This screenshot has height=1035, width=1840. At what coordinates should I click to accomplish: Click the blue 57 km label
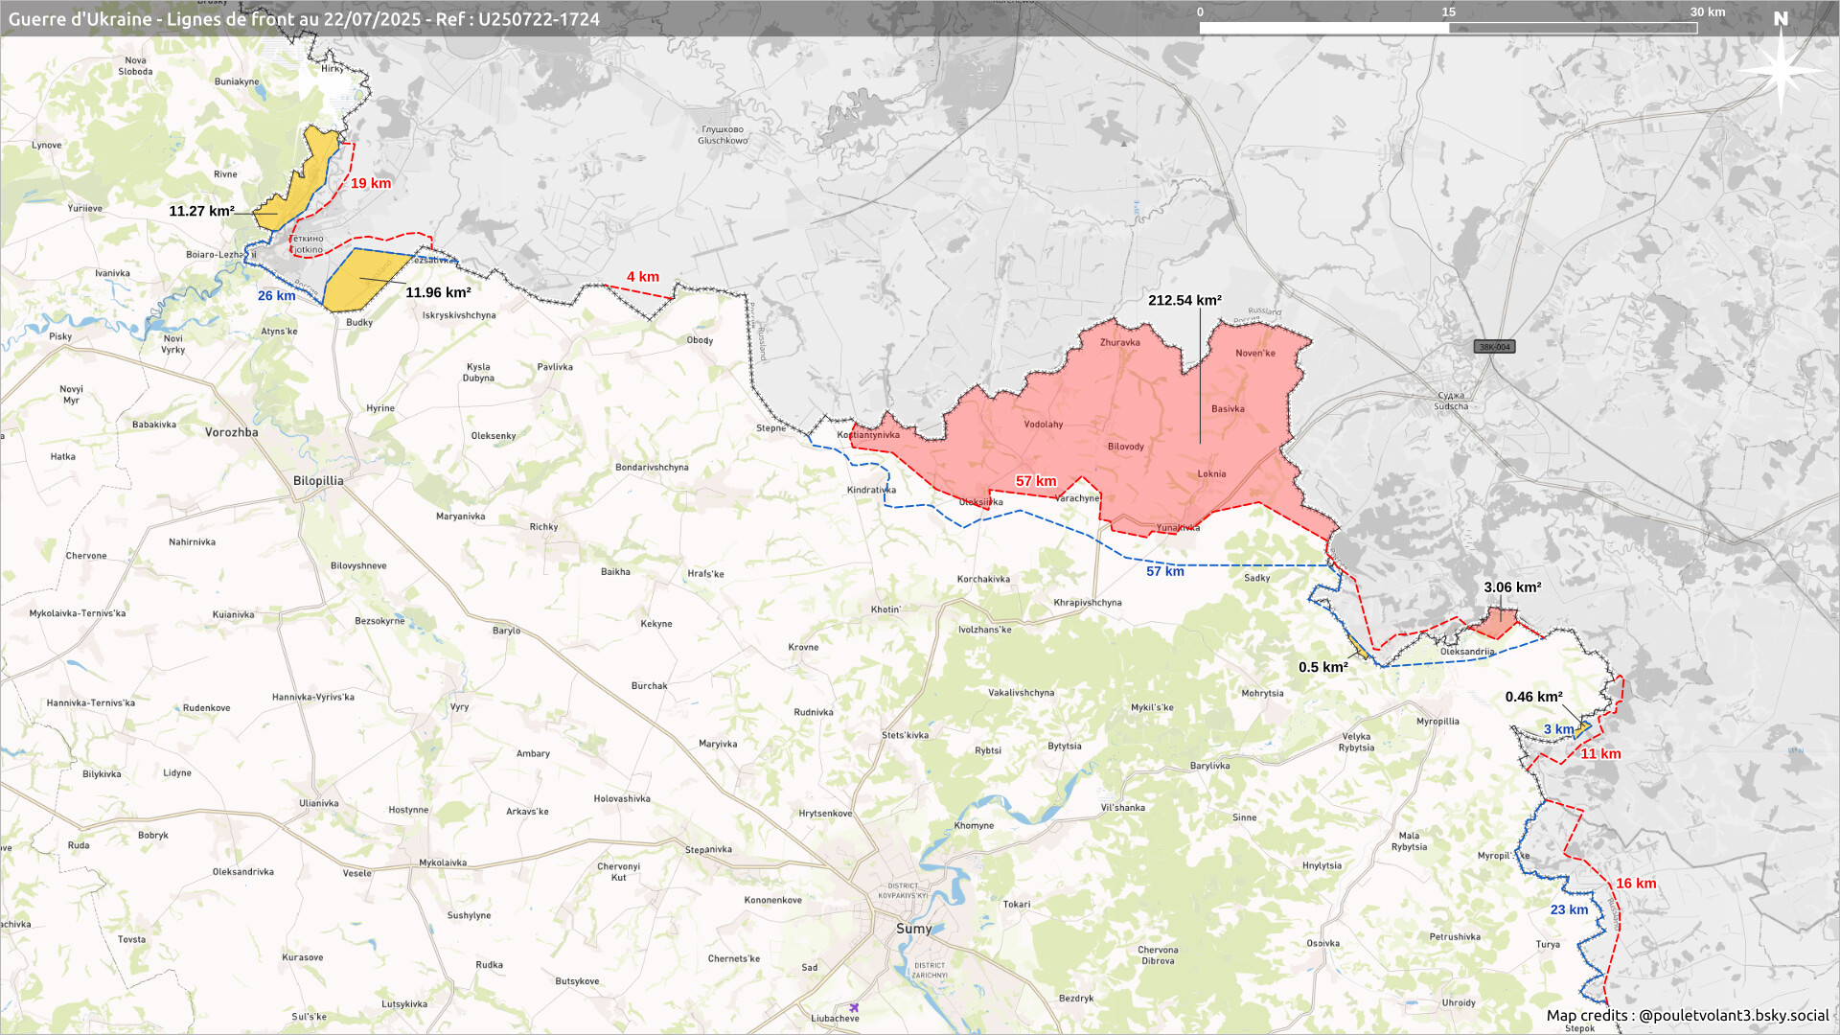pos(1165,571)
